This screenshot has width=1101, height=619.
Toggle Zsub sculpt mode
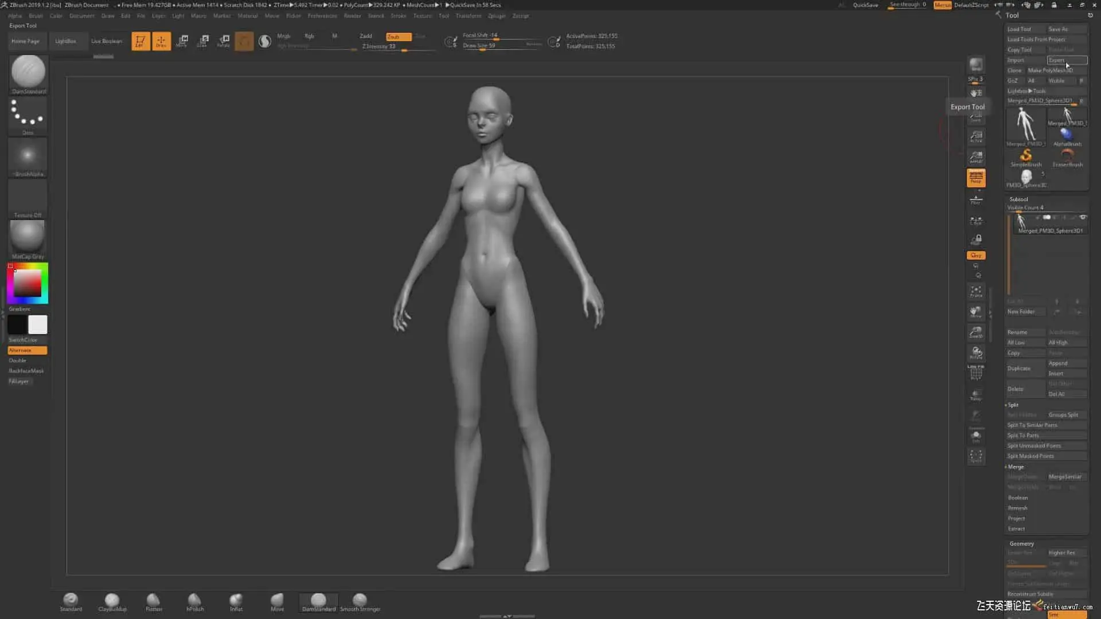[x=398, y=36]
